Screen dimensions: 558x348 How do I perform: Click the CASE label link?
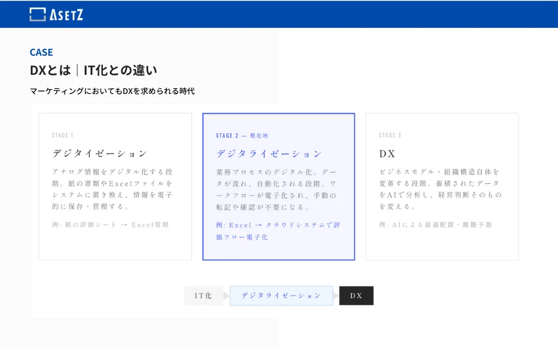pos(40,52)
